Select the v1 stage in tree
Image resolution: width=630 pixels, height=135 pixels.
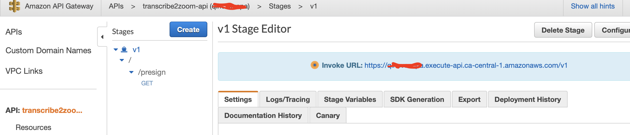click(136, 49)
